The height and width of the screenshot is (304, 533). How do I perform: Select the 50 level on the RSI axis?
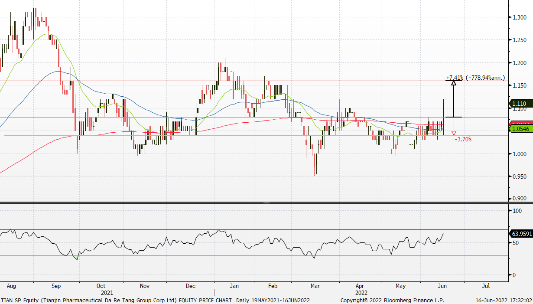[x=515, y=243]
